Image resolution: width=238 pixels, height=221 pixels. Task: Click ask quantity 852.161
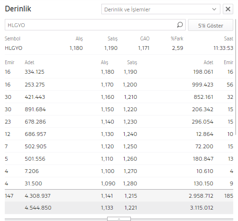203,97
